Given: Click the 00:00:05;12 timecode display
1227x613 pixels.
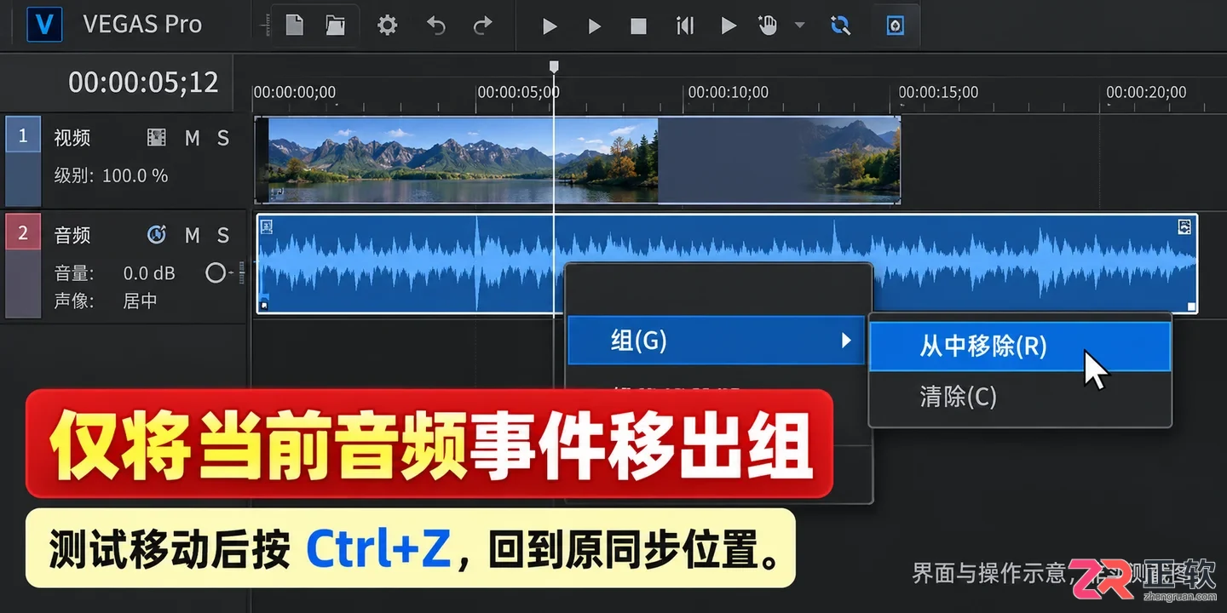Looking at the screenshot, I should (144, 82).
